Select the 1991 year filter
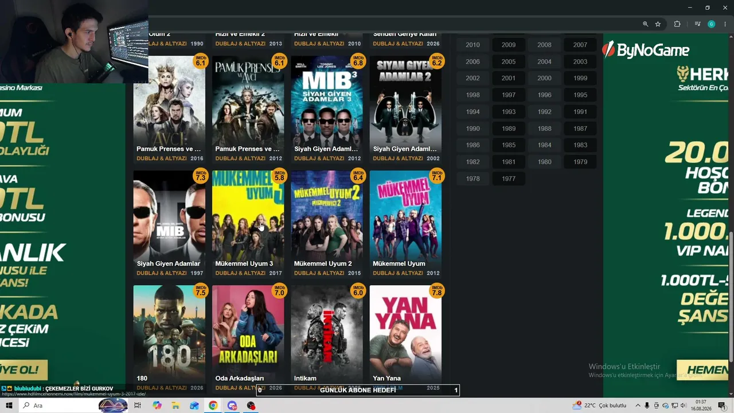 [x=580, y=112]
